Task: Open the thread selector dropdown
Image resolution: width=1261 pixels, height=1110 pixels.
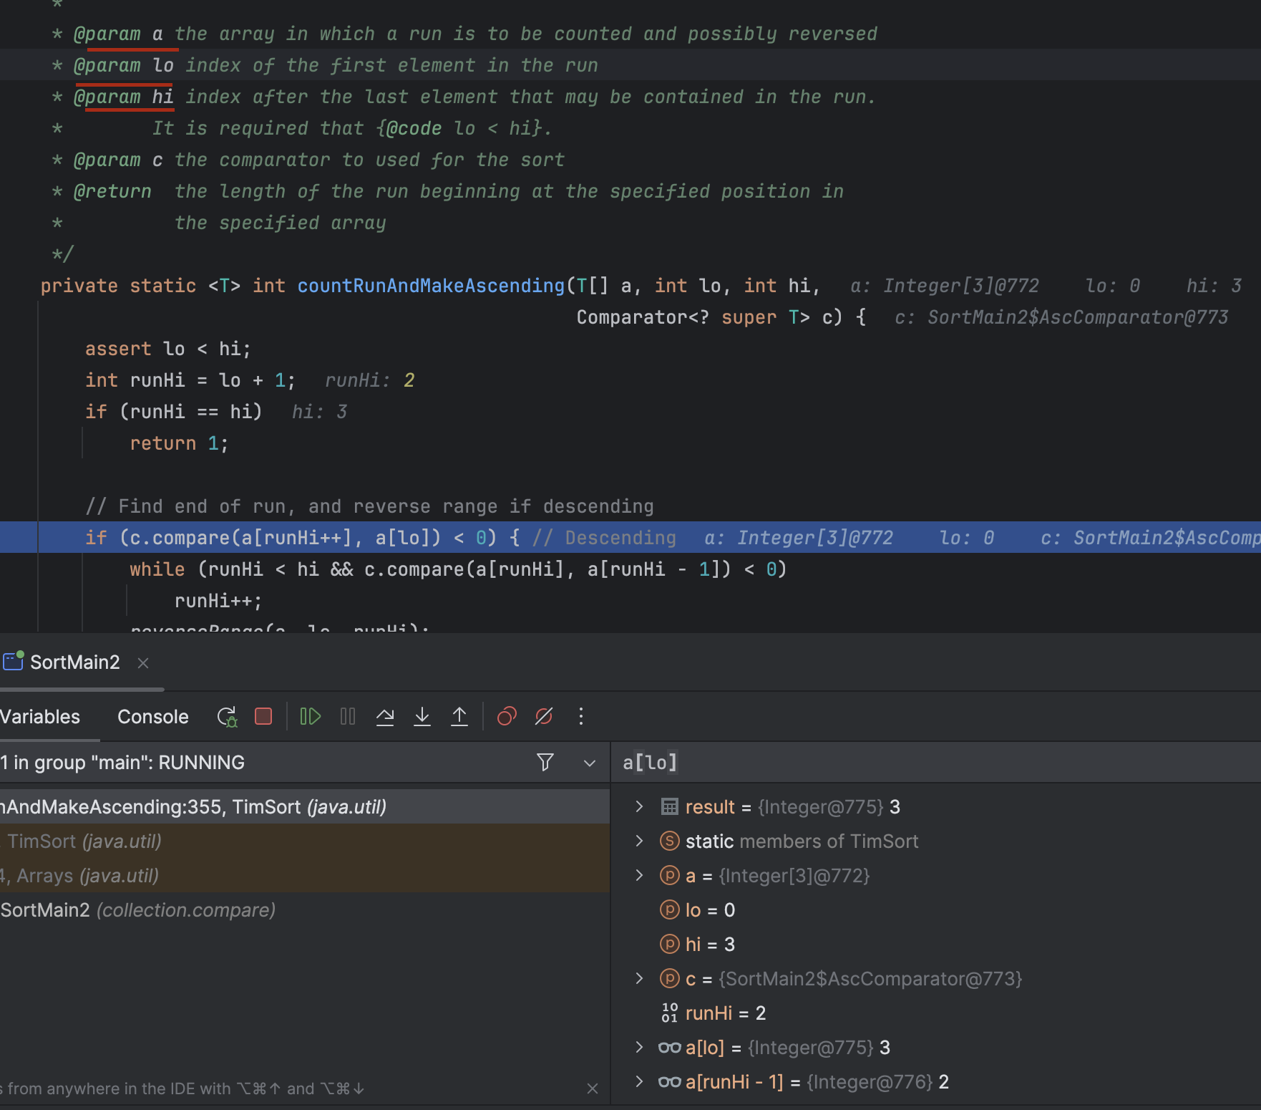Action: click(590, 763)
